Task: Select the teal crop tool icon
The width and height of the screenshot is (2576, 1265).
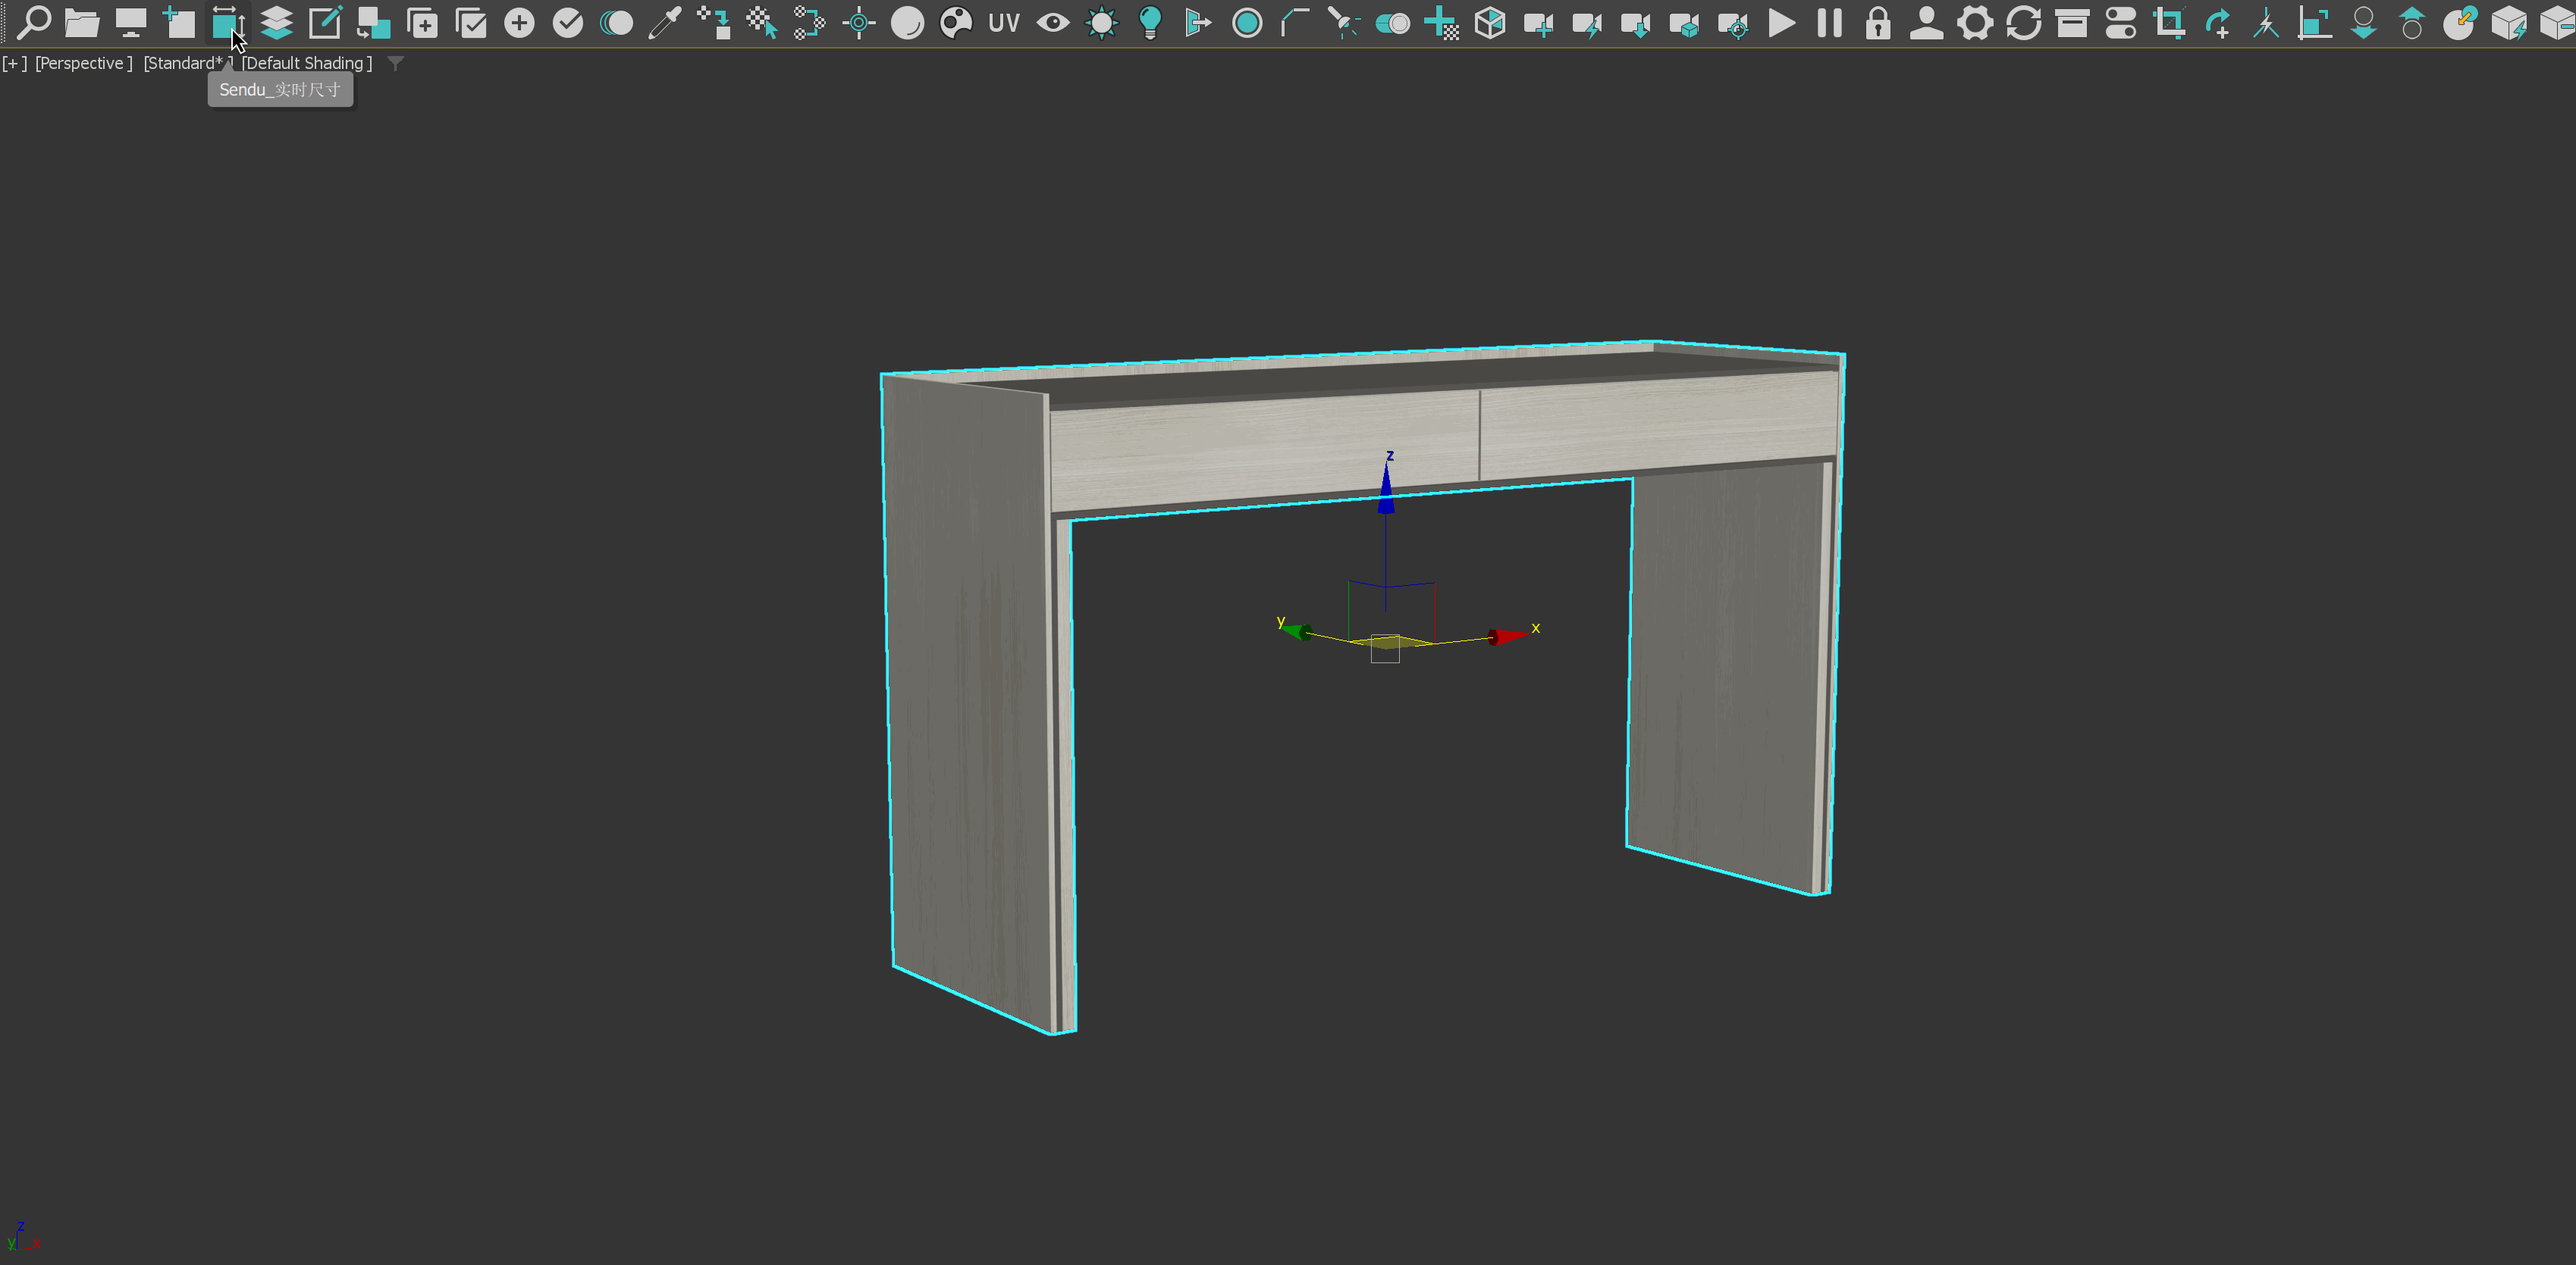Action: tap(2169, 22)
